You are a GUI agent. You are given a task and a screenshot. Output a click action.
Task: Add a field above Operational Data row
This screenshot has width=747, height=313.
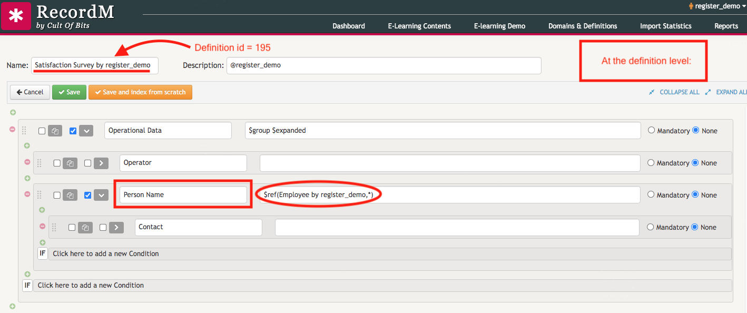point(13,112)
